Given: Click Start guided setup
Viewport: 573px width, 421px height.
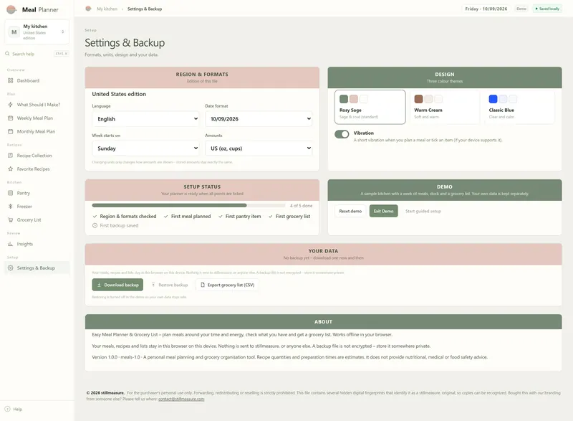Looking at the screenshot, I should click(423, 211).
